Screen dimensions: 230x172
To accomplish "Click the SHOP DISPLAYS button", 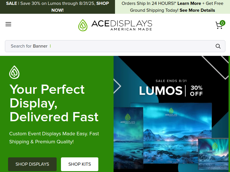I will click(32, 164).
